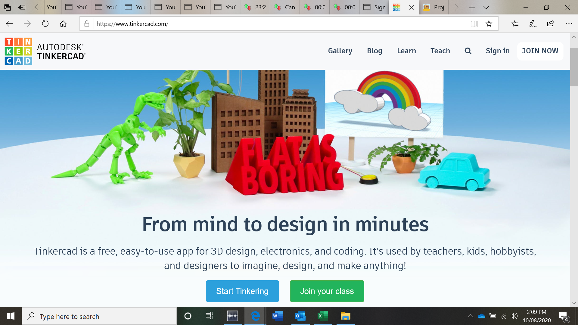Click the volume speaker tray icon
This screenshot has width=578, height=325.
(x=514, y=316)
